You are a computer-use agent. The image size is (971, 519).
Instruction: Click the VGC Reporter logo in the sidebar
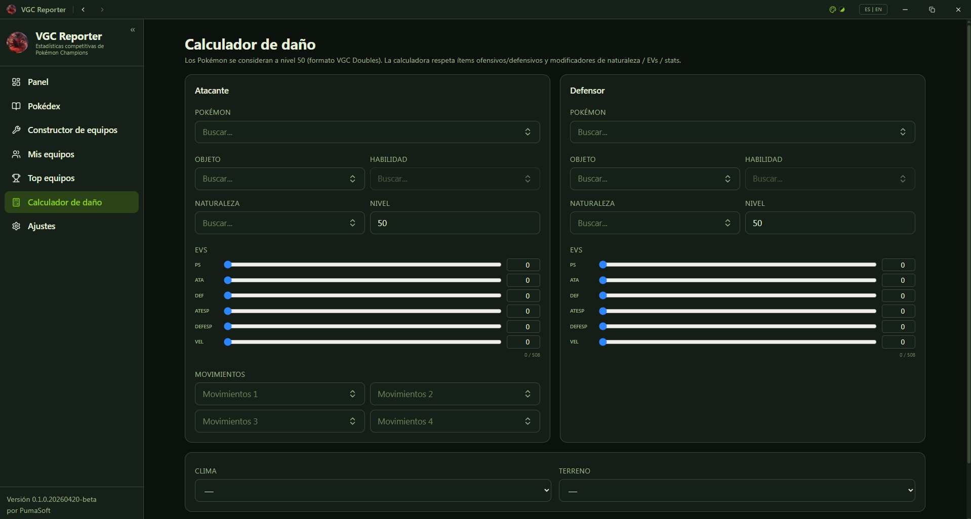pos(17,42)
